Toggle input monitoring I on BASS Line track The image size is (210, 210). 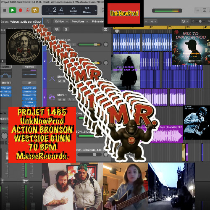[74, 45]
